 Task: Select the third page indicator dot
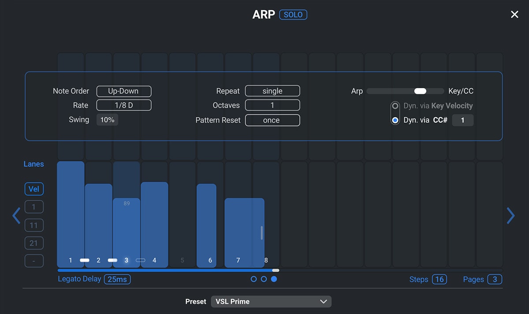[274, 279]
